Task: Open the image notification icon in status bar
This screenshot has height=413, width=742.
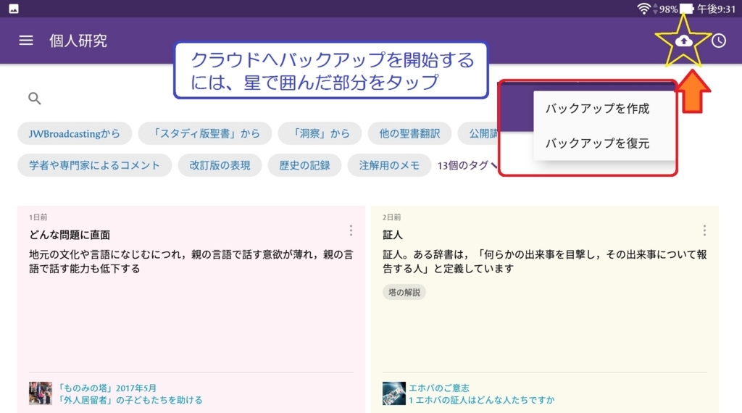Action: click(x=14, y=9)
